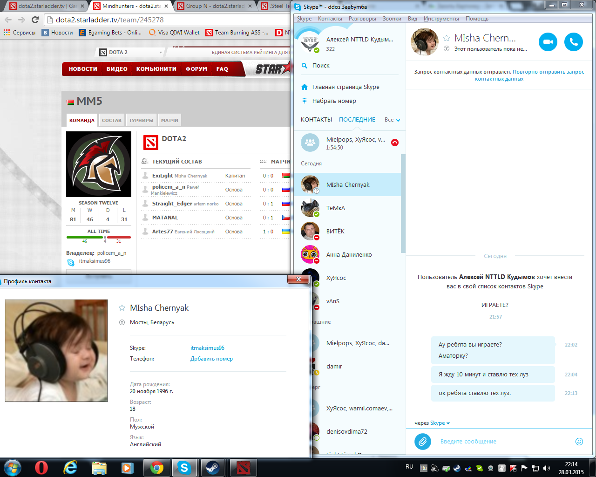Open the Skype home page icon

pos(305,87)
